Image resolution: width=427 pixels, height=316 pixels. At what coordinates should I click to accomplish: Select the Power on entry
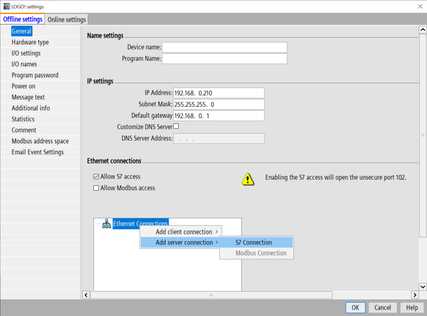tap(23, 86)
